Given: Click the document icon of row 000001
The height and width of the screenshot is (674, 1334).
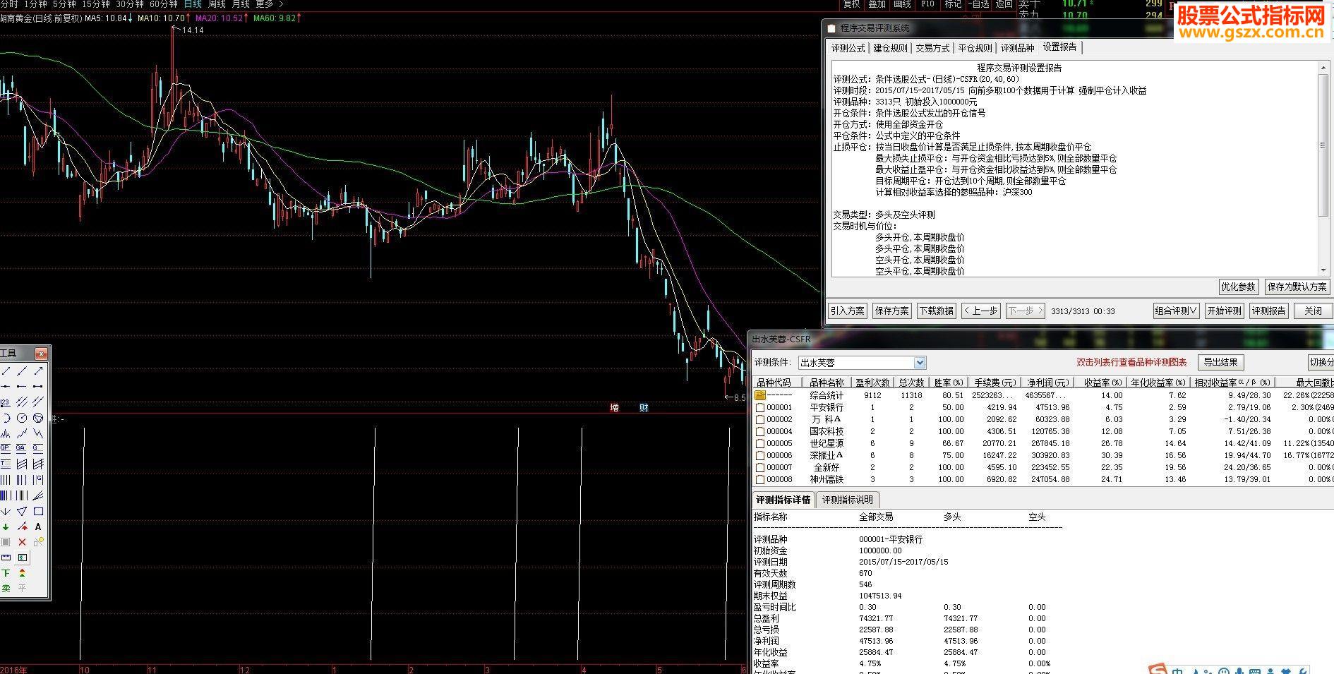Looking at the screenshot, I should [760, 407].
